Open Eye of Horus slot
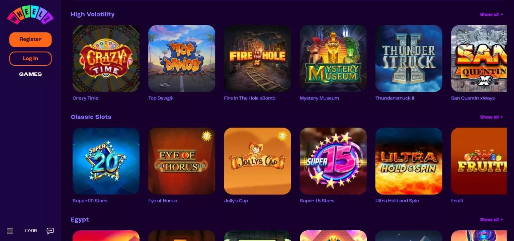The height and width of the screenshot is (241, 514). click(182, 161)
